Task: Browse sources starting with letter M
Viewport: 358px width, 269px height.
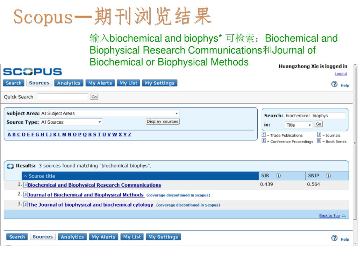Action: click(64, 134)
